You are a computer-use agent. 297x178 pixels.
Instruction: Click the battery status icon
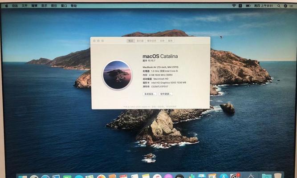coord(248,6)
